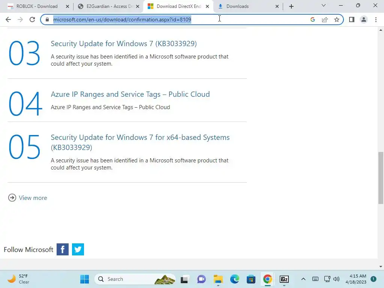Expand the tab search chevron
384x288 pixels.
(324, 5)
